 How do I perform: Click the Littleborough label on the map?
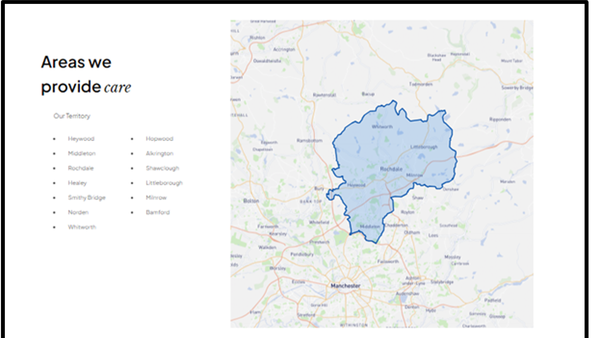pyautogui.click(x=424, y=147)
